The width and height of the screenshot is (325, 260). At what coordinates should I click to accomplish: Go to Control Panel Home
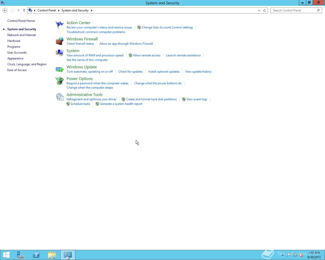pyautogui.click(x=21, y=21)
